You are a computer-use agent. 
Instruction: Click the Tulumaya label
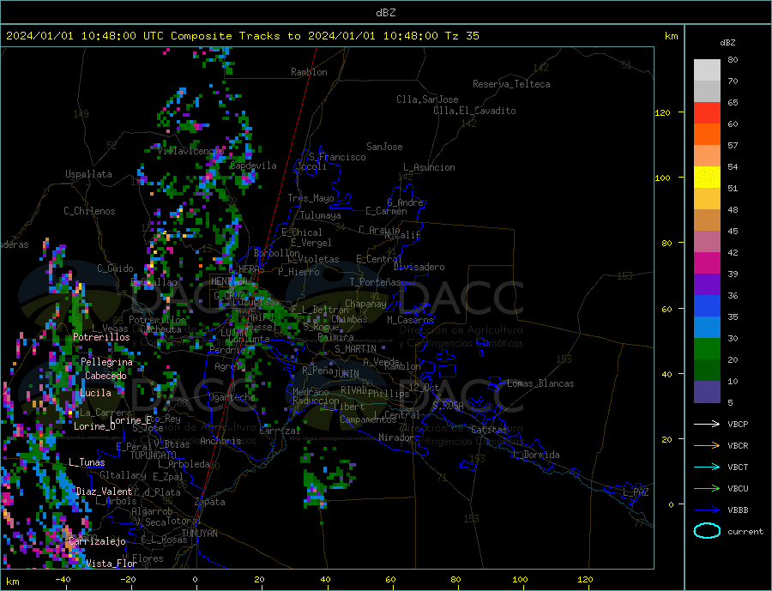pyautogui.click(x=321, y=215)
